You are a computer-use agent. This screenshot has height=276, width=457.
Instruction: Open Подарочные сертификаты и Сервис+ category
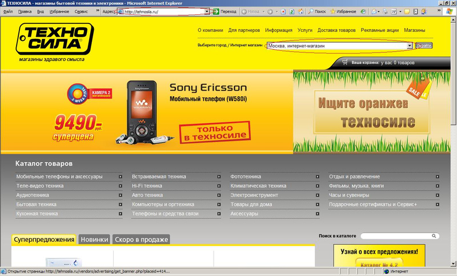pyautogui.click(x=373, y=205)
